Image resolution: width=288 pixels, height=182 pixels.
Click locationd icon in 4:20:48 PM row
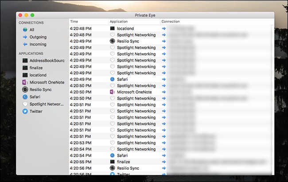point(112,28)
